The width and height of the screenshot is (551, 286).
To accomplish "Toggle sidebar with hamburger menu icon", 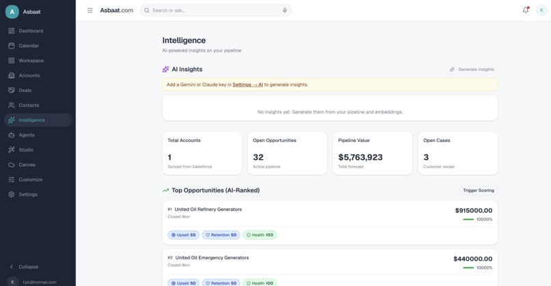I will 90,10.
